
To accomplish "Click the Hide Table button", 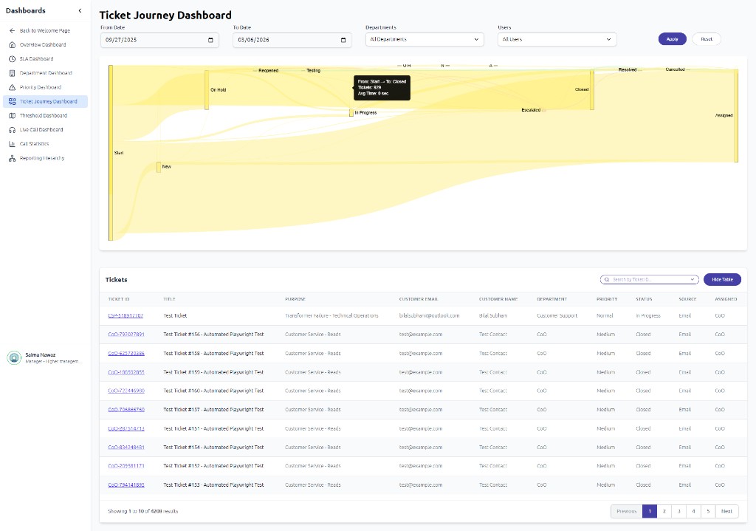I will [721, 280].
